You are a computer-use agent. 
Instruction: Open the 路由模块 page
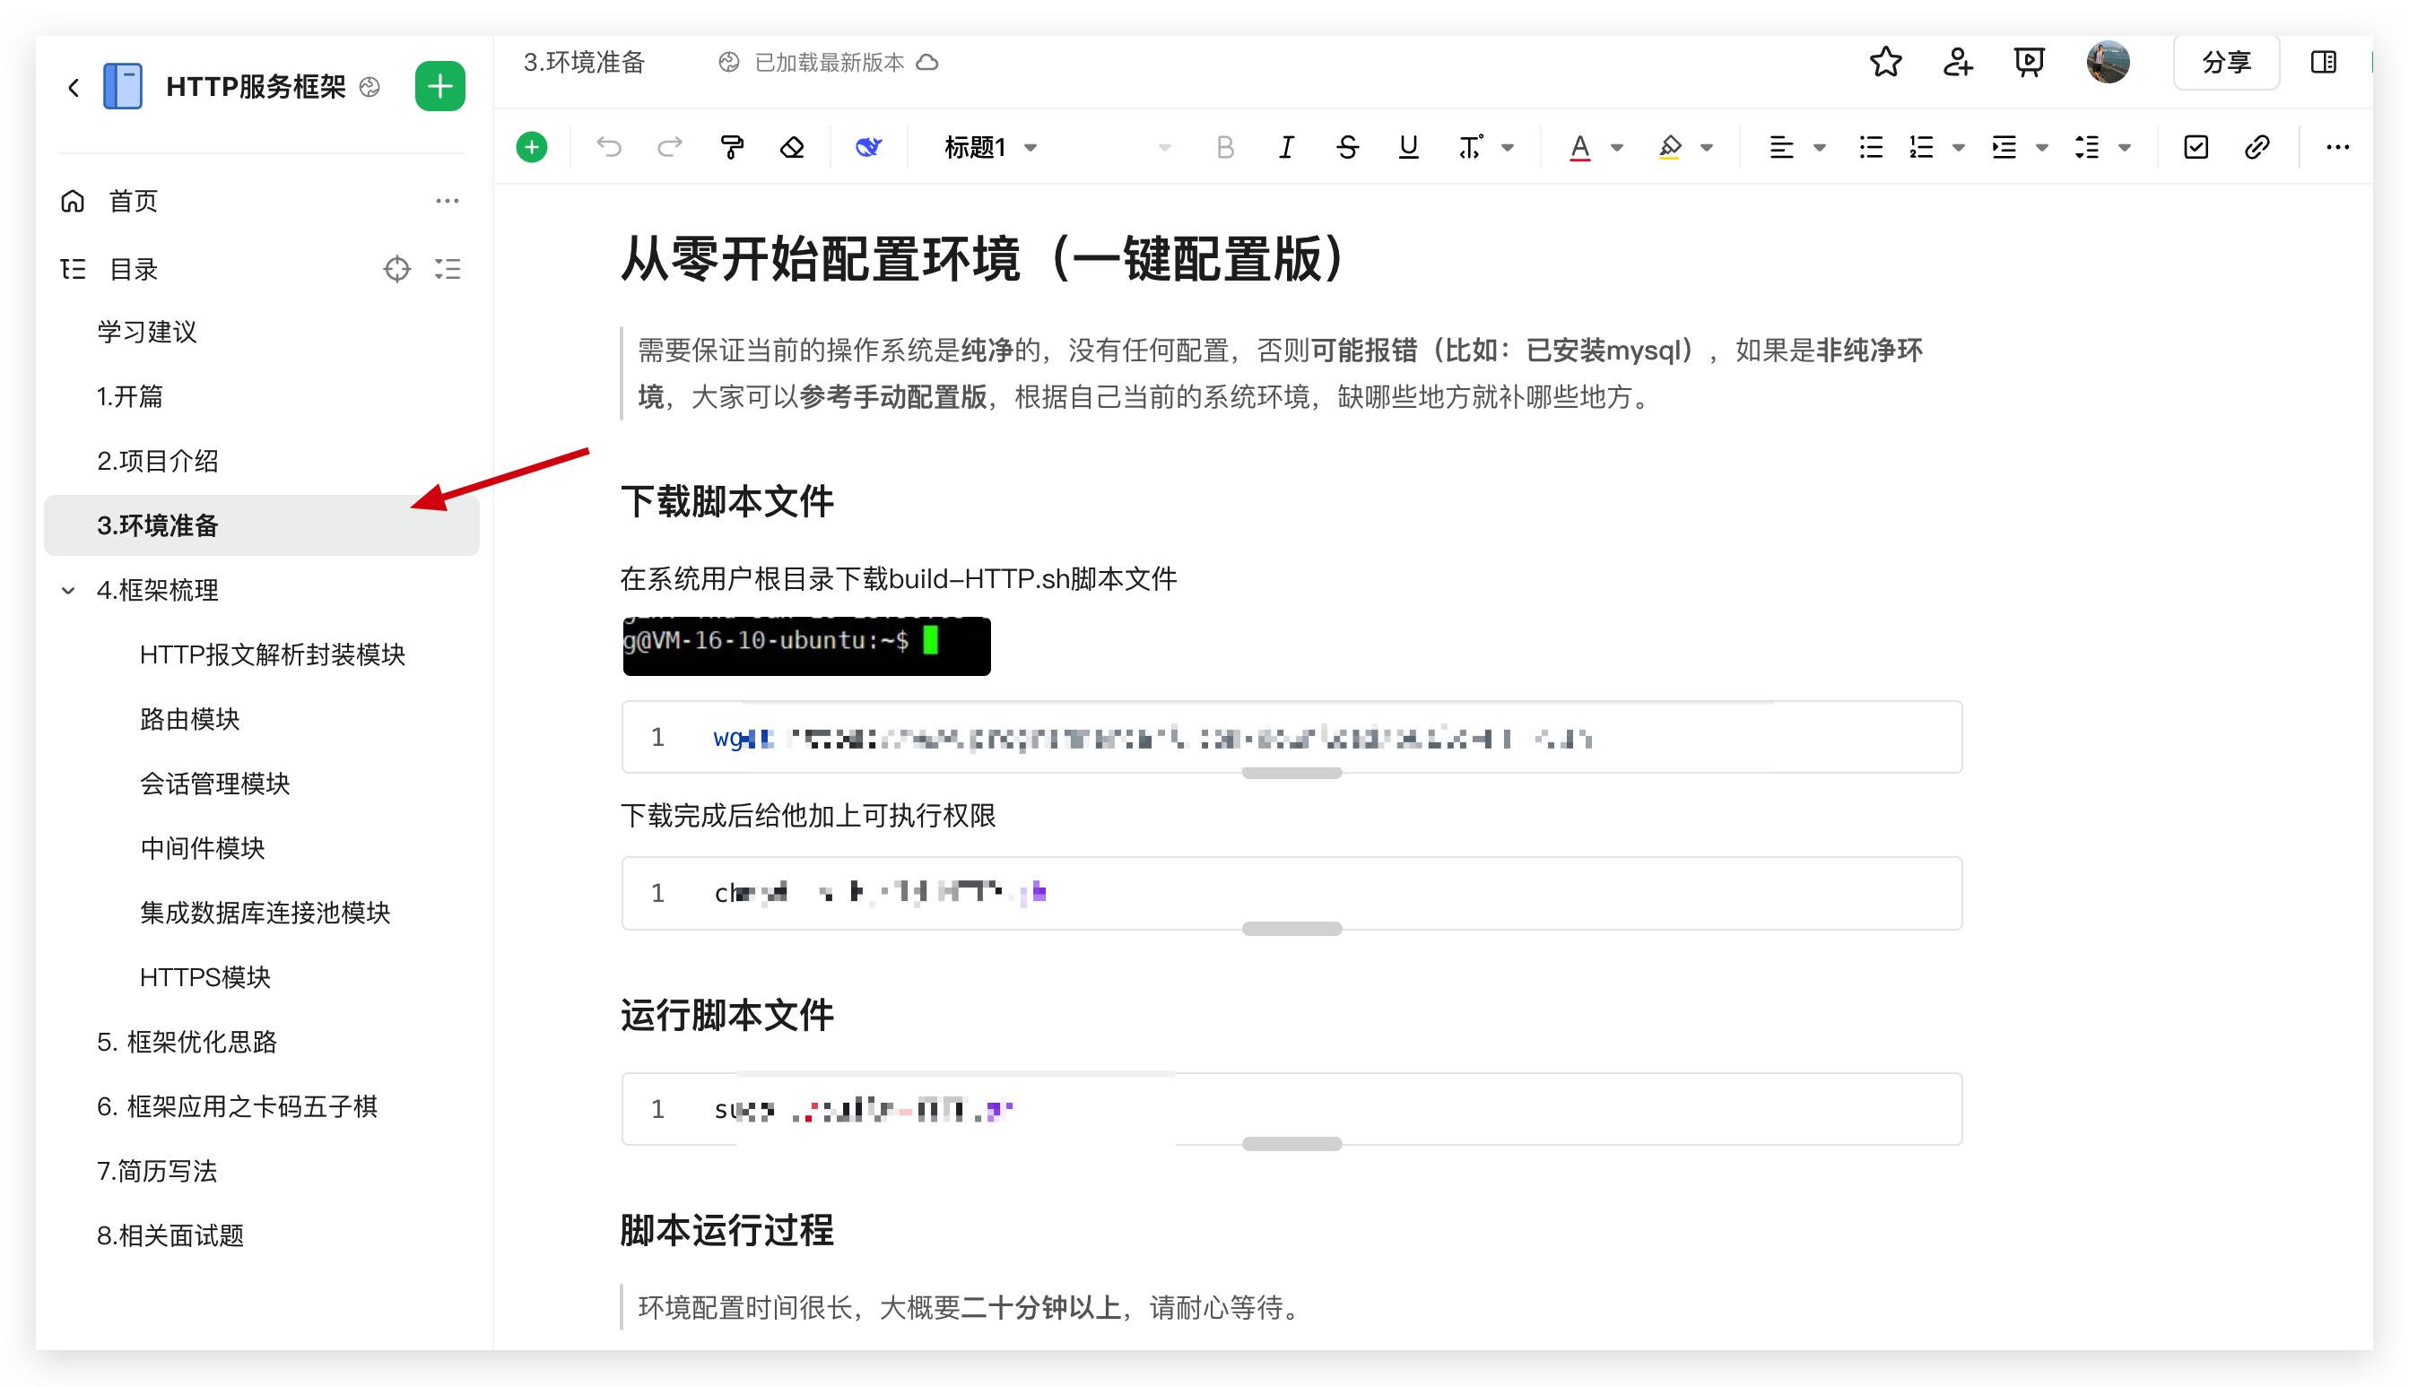[189, 719]
